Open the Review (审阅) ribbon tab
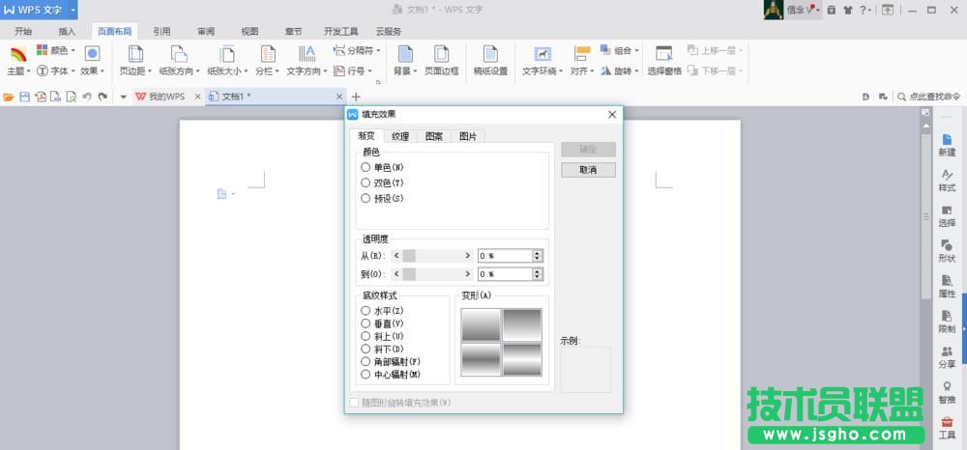 (206, 32)
